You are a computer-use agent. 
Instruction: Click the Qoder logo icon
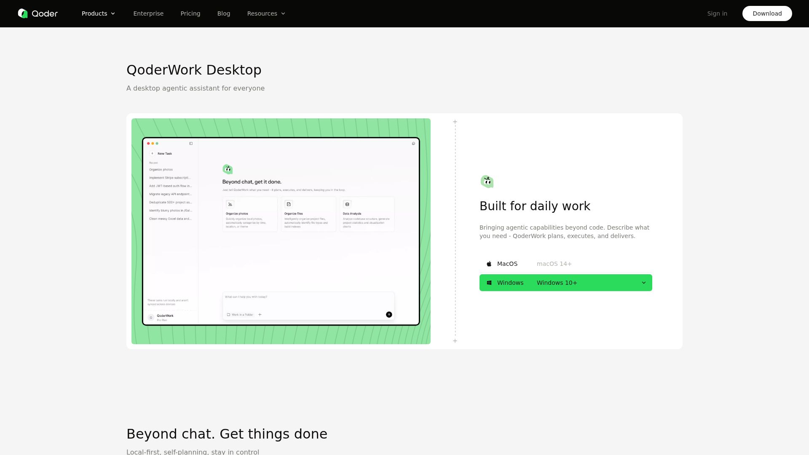(23, 13)
